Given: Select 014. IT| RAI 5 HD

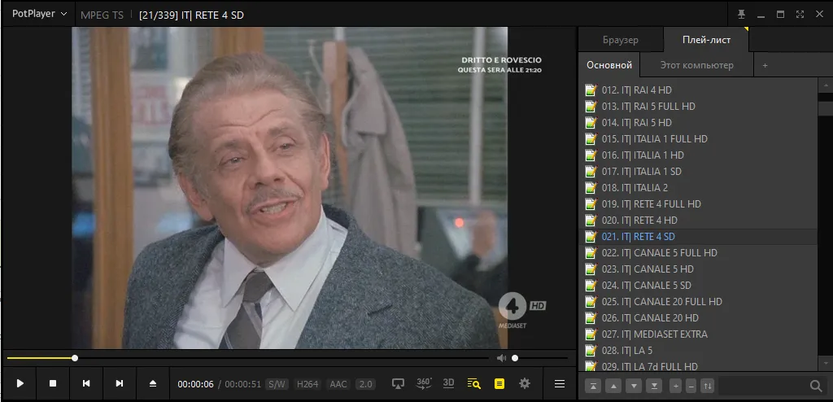Looking at the screenshot, I should pyautogui.click(x=698, y=123).
